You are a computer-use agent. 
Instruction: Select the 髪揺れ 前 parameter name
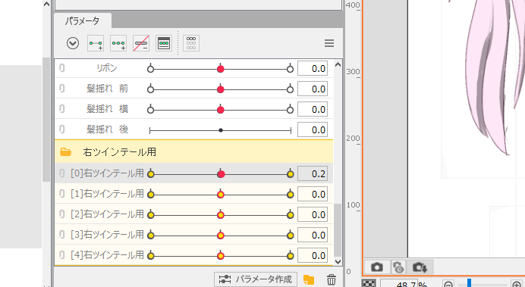[107, 89]
